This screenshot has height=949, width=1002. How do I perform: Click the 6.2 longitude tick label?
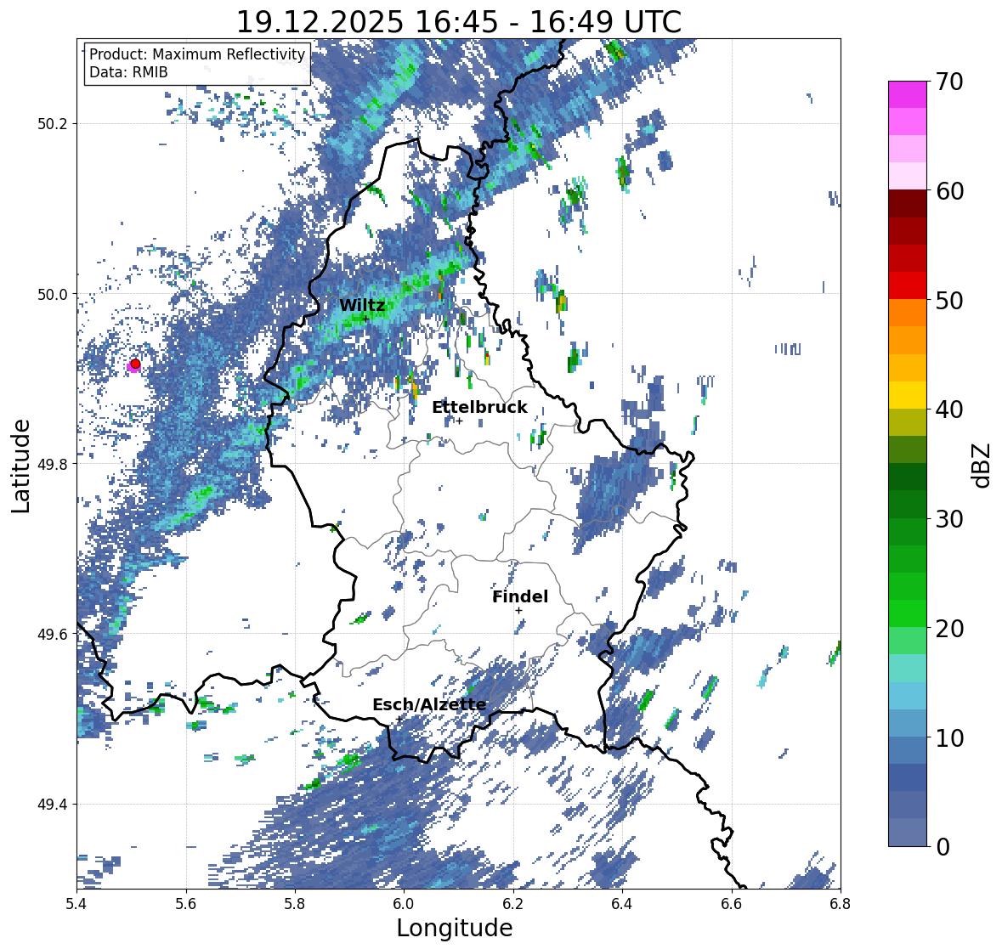pos(513,904)
